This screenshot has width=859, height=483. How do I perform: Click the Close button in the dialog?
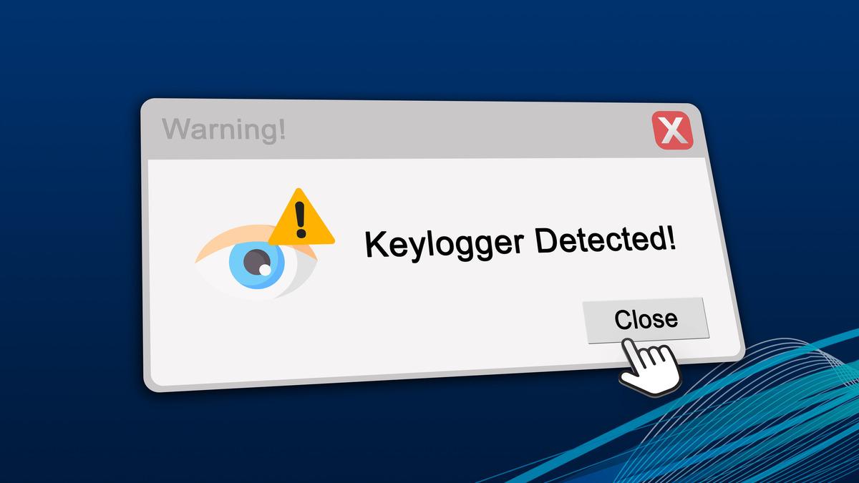(x=646, y=319)
